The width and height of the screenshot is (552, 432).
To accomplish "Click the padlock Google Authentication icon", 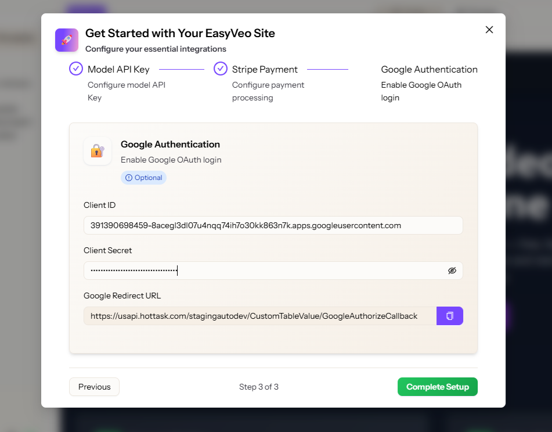I will click(x=97, y=151).
